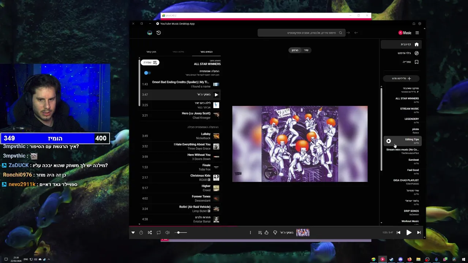
Task: Select ספרייה in the sidebar
Action: point(401,62)
